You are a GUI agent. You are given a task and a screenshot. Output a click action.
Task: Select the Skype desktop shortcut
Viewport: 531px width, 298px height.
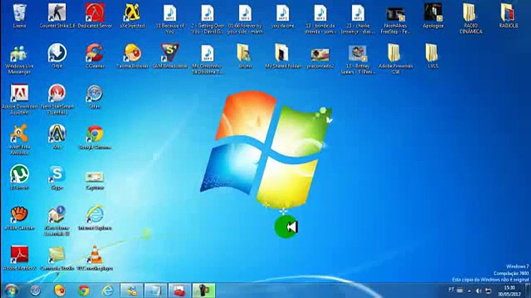[57, 177]
